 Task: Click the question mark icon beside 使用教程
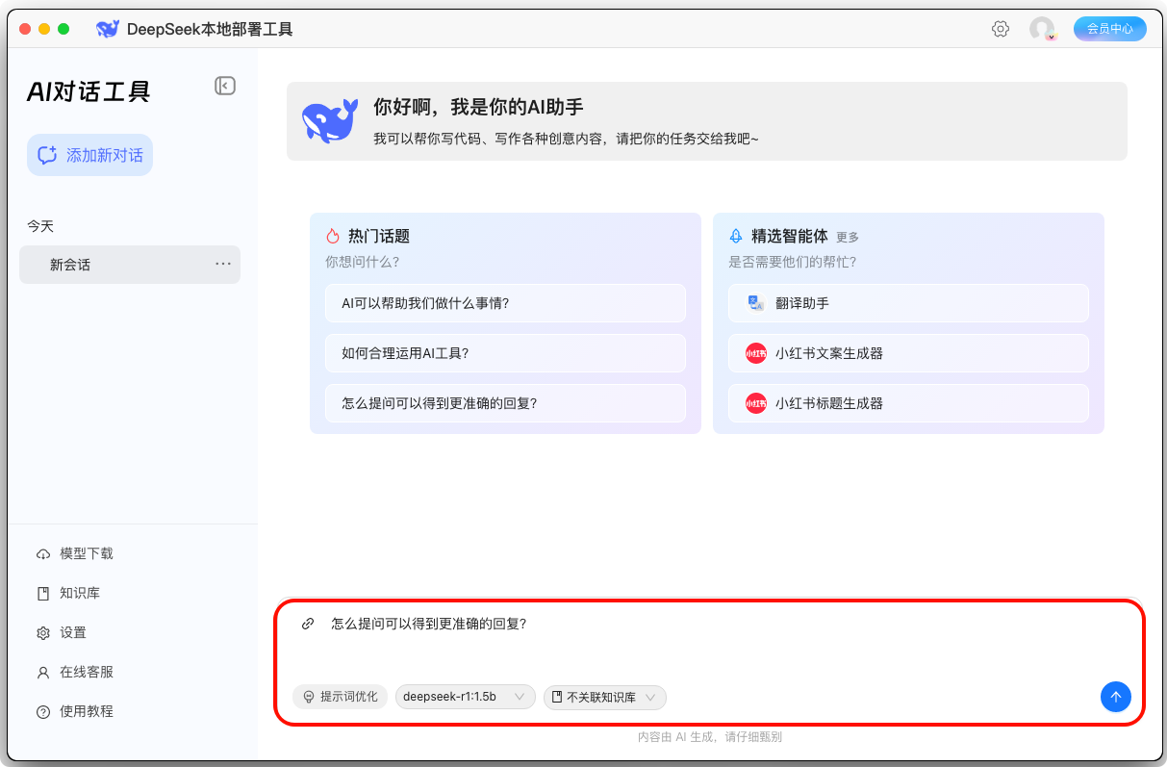click(43, 712)
